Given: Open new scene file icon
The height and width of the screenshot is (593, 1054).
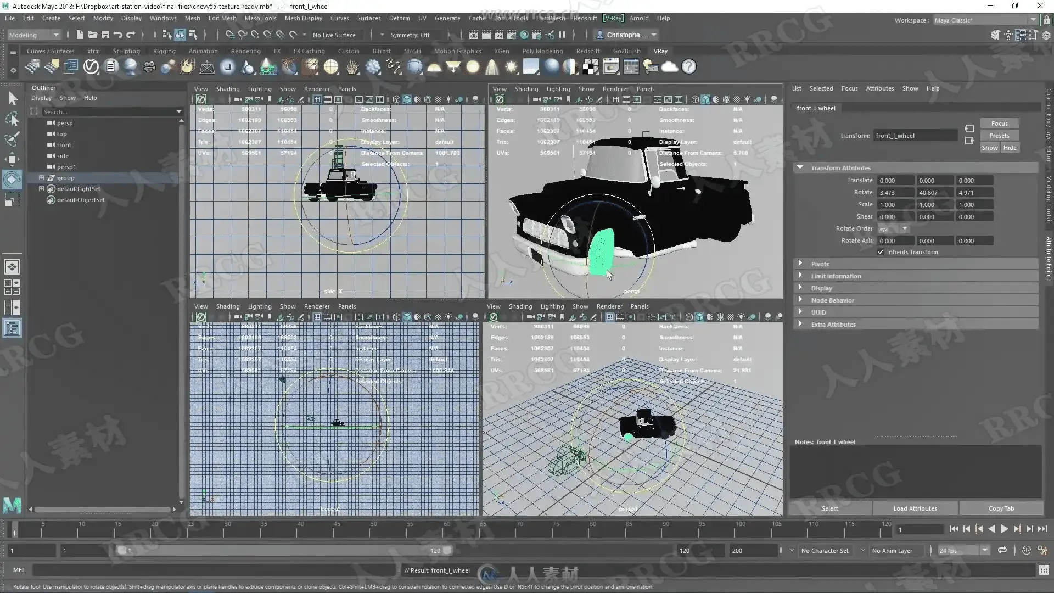Looking at the screenshot, I should [x=80, y=35].
